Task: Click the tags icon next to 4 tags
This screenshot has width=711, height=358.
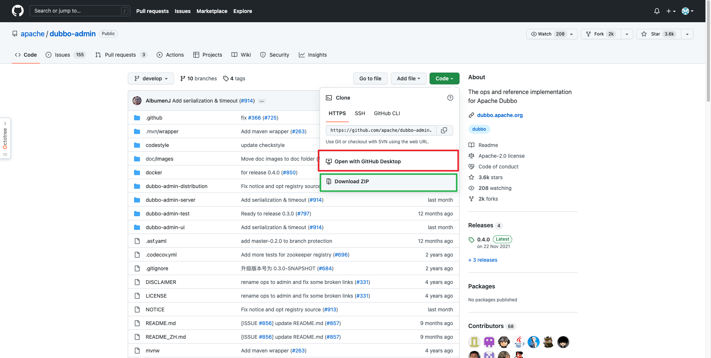Action: (x=226, y=78)
